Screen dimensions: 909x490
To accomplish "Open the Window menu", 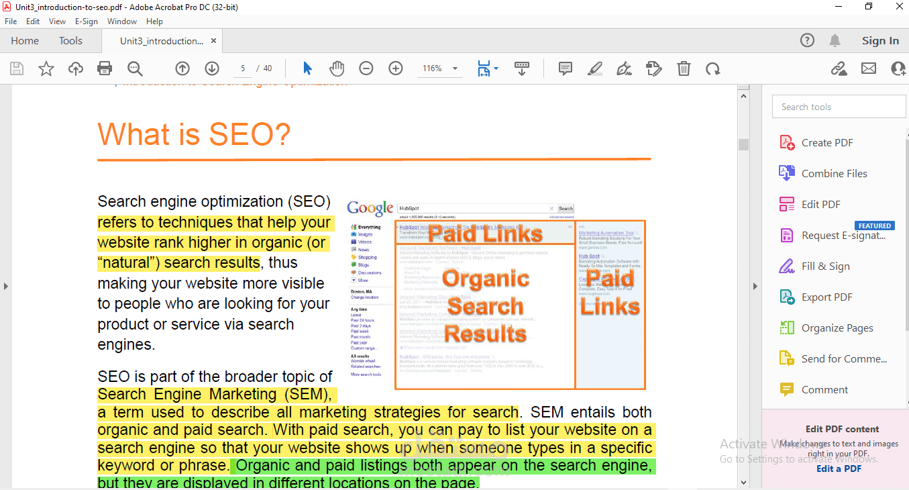I will point(122,21).
